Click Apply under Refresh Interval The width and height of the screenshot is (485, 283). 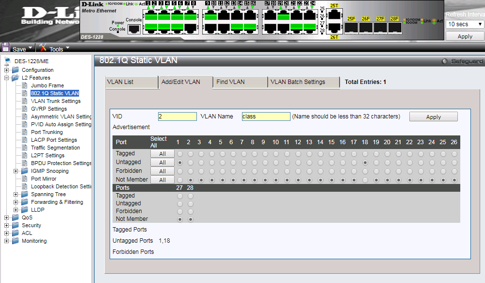coord(465,36)
